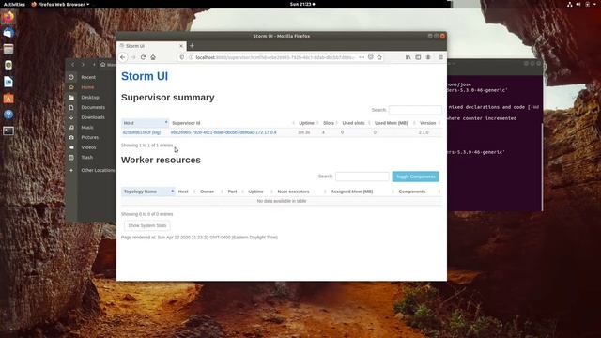This screenshot has width=601, height=338.
Task: Sort worker table by Assigned Mem (MB)
Action: pos(362,192)
